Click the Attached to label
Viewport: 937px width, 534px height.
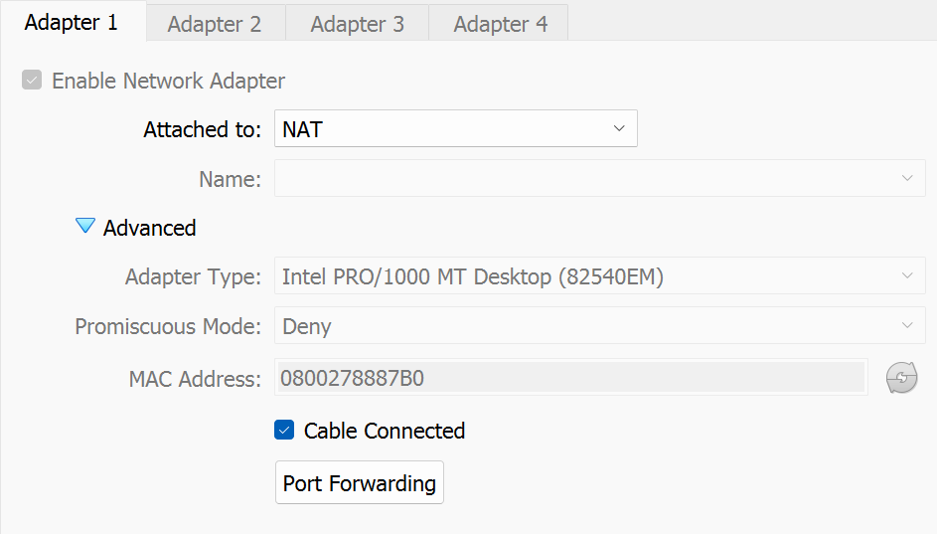click(203, 129)
